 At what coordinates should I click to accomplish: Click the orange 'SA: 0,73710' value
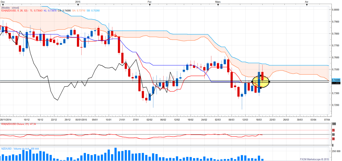(x=78, y=10)
